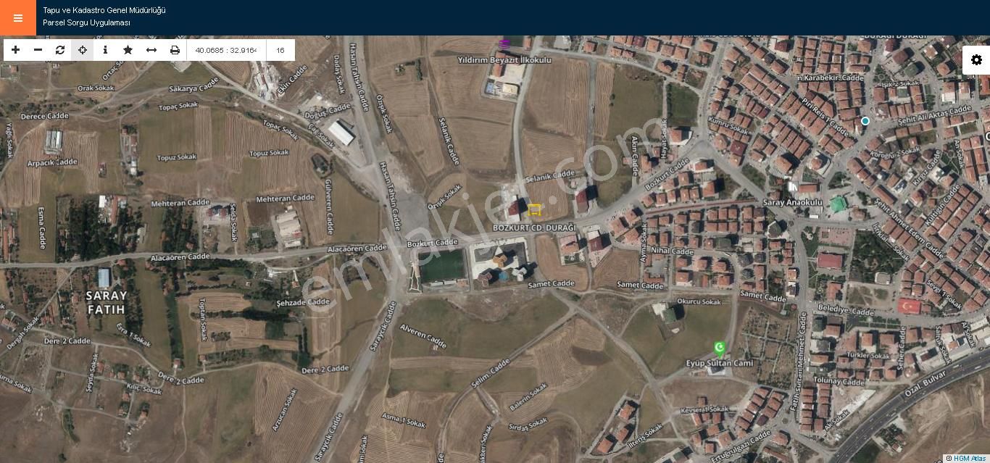This screenshot has width=990, height=463.
Task: Click the green mosque icon at Eyüp Sultan Cami
Action: pyautogui.click(x=719, y=348)
